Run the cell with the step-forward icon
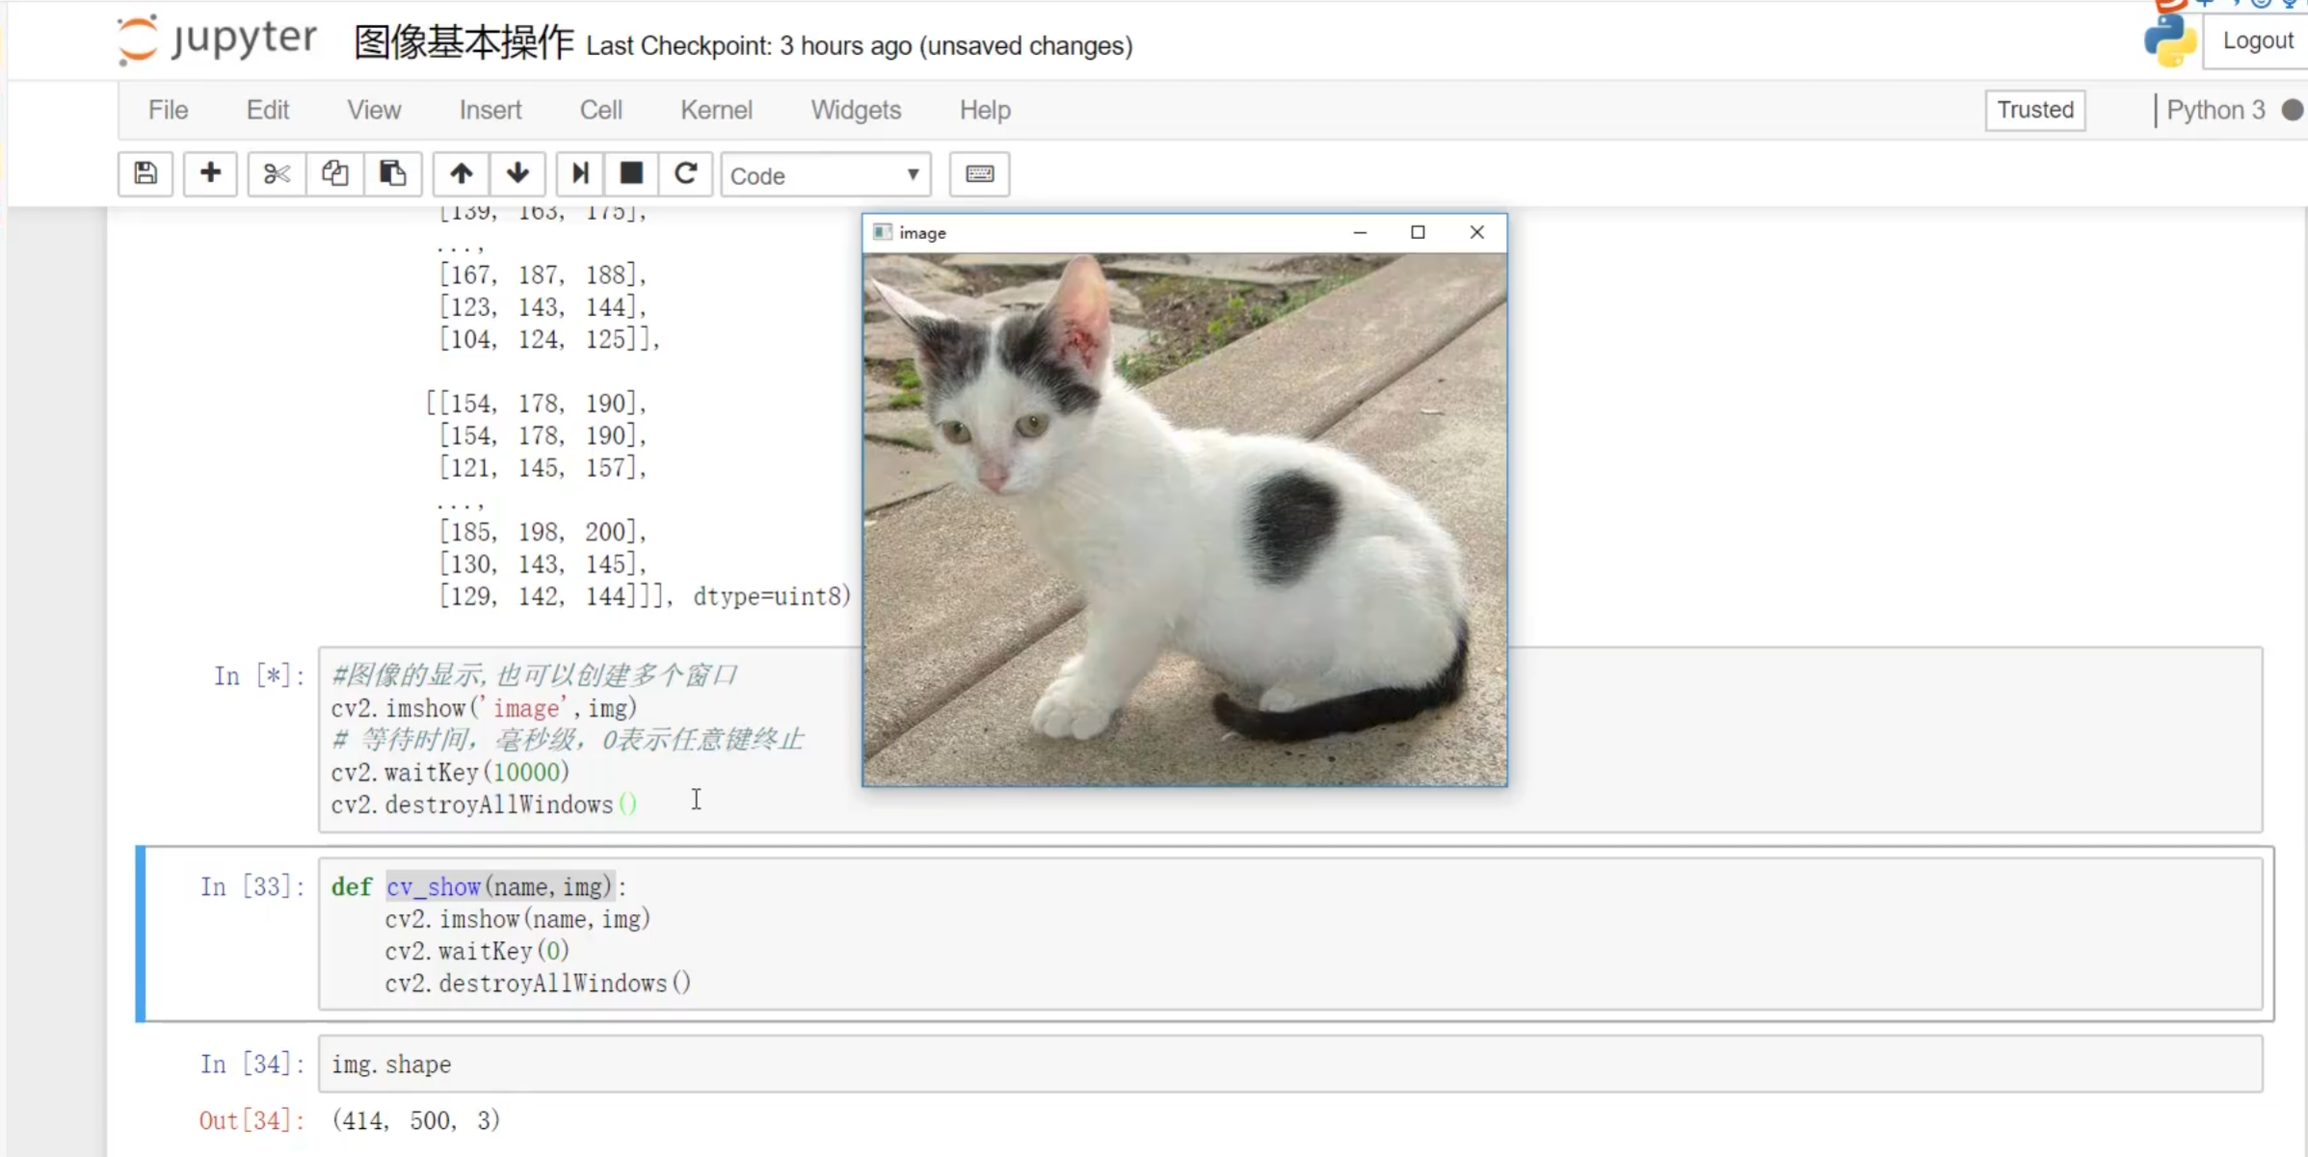This screenshot has height=1157, width=2308. [x=579, y=174]
